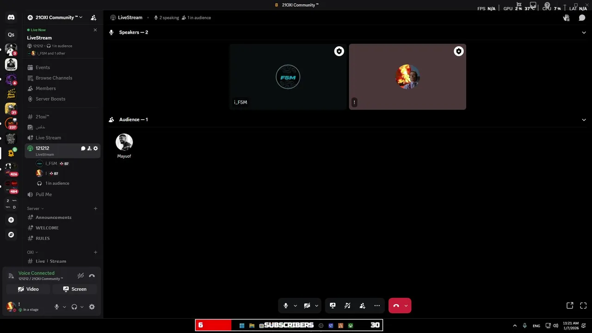
Task: Click the Screen share button in voice panel
Action: pyautogui.click(x=75, y=289)
